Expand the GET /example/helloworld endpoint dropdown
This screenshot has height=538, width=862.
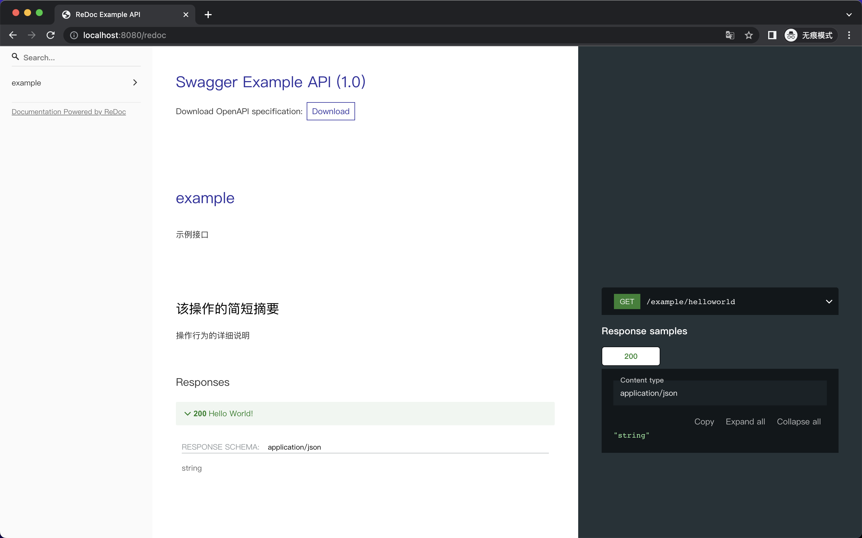tap(829, 302)
